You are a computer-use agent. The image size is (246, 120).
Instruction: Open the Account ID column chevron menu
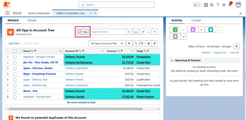pos(102,51)
